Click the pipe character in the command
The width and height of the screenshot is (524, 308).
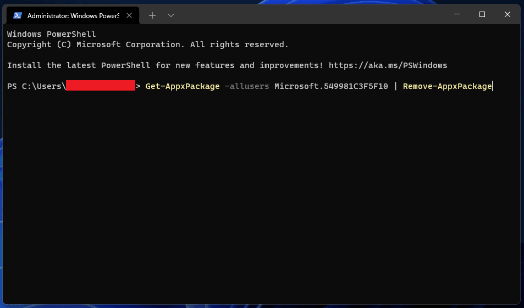pos(395,86)
